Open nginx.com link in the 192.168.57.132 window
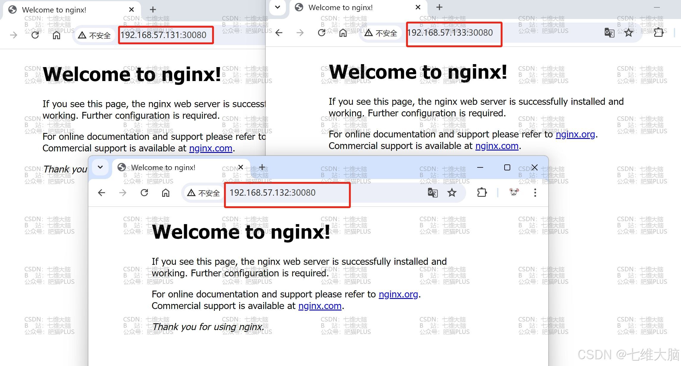Viewport: 681px width, 366px height. coord(320,306)
